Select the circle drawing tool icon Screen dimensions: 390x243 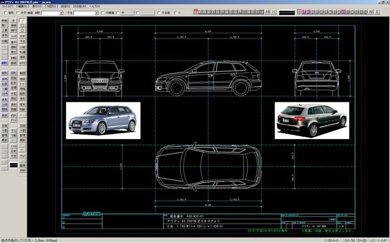[x=22, y=30]
